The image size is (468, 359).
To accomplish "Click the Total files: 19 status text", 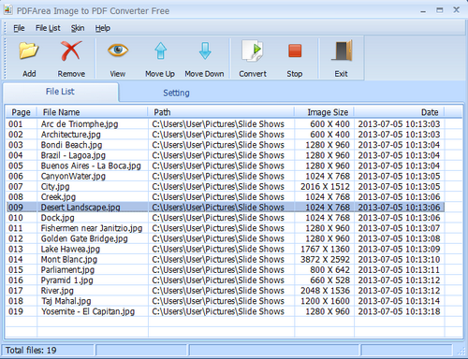I will [x=31, y=351].
